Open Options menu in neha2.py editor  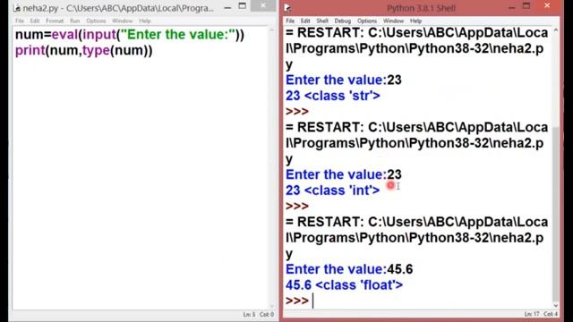point(96,21)
